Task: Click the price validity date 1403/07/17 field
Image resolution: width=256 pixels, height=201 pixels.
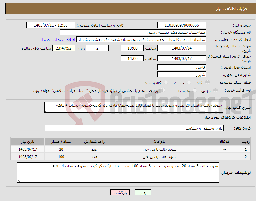Action: (182, 58)
